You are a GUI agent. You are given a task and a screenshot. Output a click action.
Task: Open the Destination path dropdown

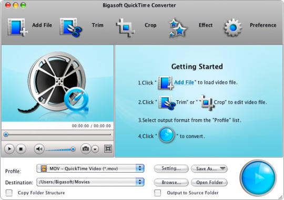pyautogui.click(x=90, y=182)
